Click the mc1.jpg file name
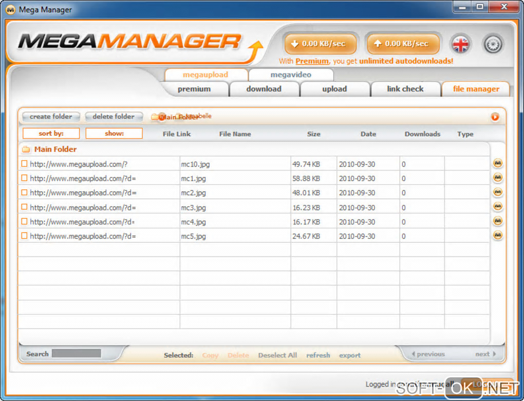Viewport: 524px width, 401px height. (193, 178)
